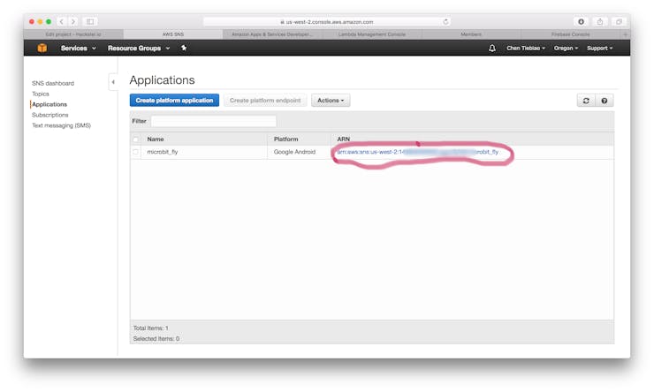Collapse the SNS side navigation panel
This screenshot has height=392, width=654.
pyautogui.click(x=112, y=82)
